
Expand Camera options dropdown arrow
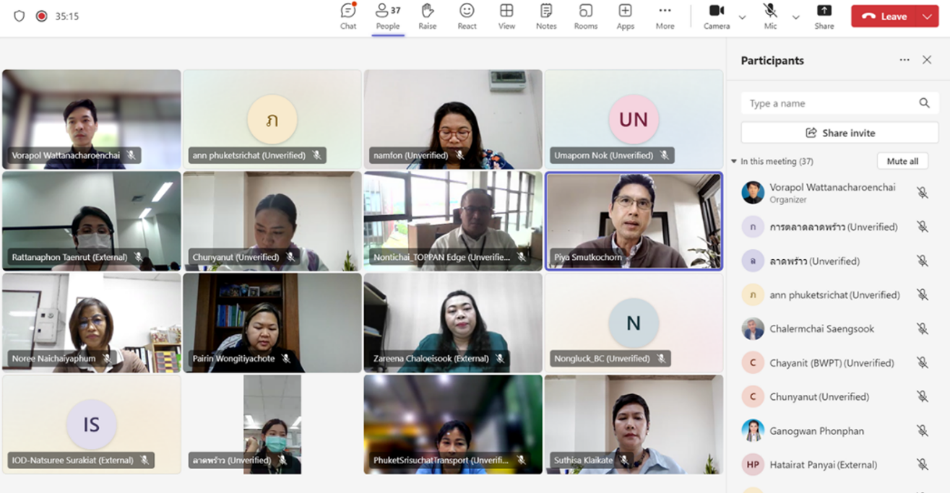point(742,17)
